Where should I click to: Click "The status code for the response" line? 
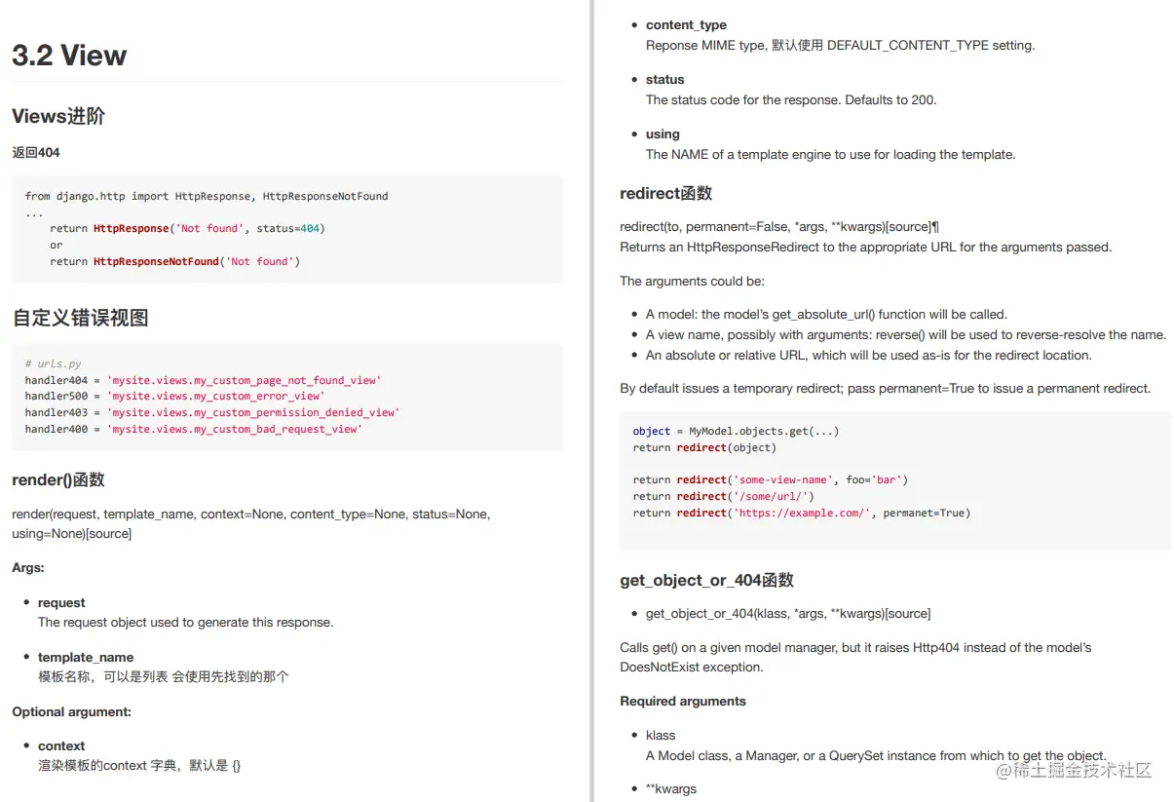pyautogui.click(x=791, y=99)
